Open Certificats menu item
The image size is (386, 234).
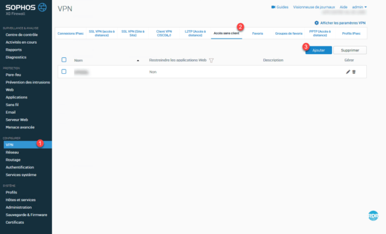click(x=15, y=222)
